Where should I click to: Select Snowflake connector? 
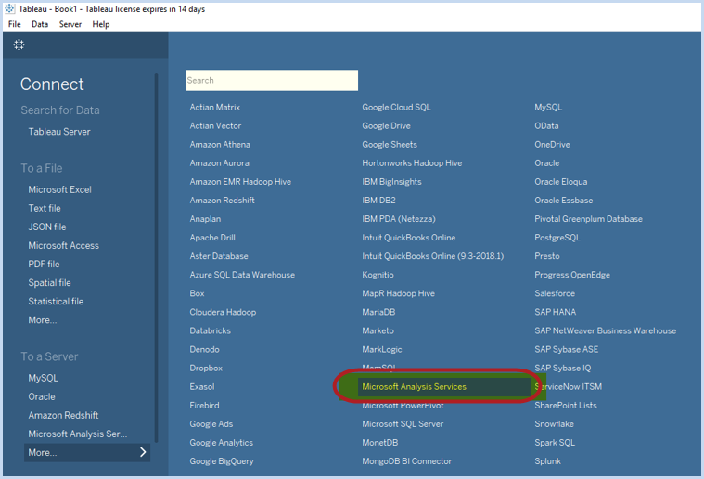pos(554,423)
